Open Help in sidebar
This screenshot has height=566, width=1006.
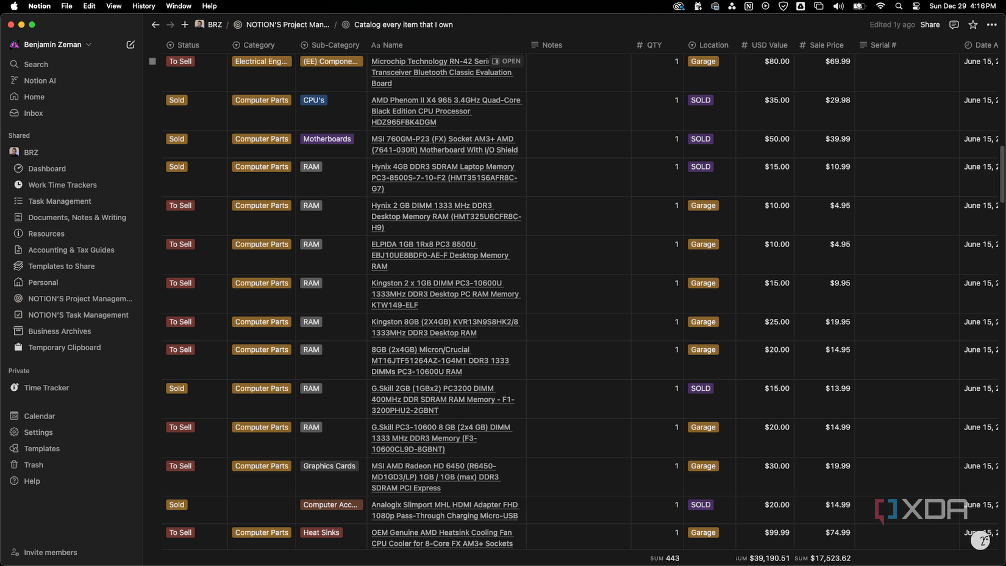tap(32, 481)
